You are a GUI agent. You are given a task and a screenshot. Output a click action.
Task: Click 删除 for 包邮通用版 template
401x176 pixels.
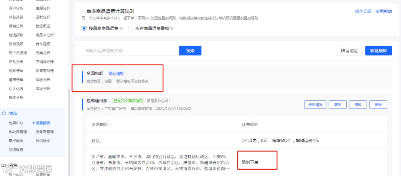(x=378, y=104)
